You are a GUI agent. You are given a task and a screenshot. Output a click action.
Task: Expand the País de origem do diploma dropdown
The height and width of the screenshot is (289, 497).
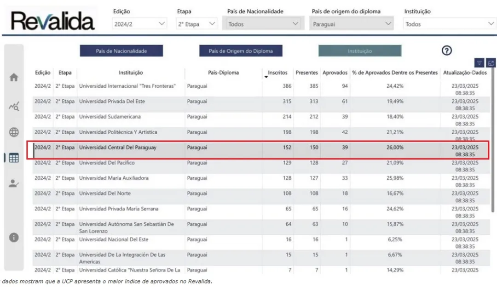pos(352,24)
